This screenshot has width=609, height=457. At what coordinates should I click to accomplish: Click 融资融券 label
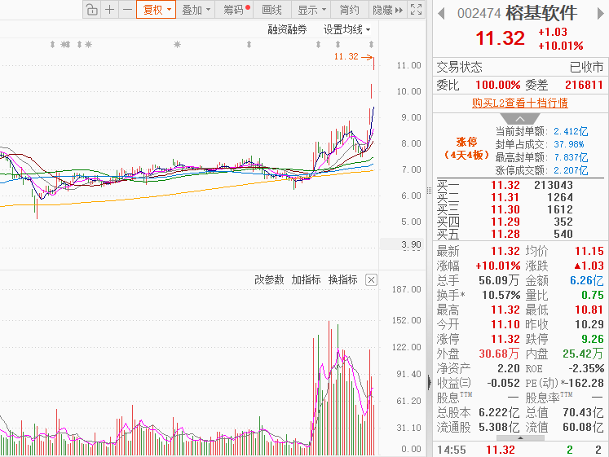[x=287, y=29]
